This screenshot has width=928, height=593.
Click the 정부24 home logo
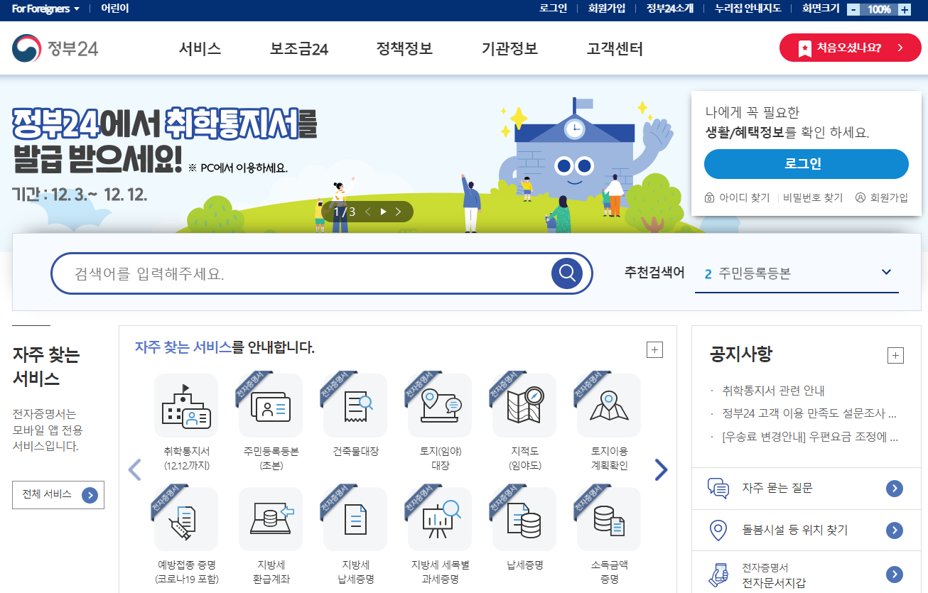55,48
